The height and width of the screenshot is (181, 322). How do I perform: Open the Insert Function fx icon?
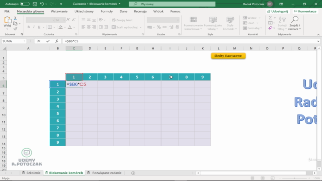click(x=57, y=41)
